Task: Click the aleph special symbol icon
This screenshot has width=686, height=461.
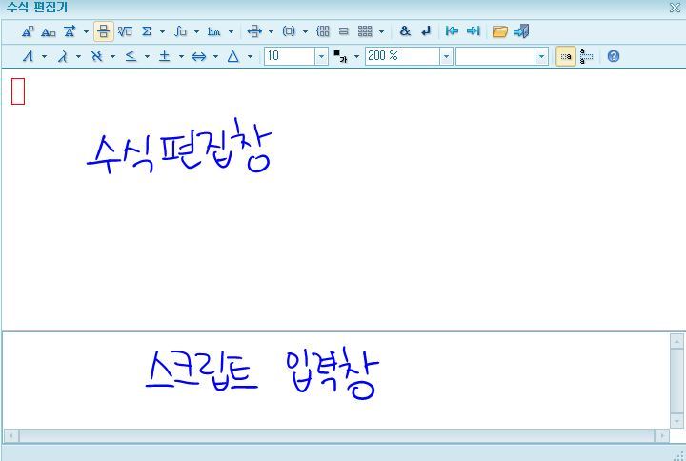Action: point(97,56)
